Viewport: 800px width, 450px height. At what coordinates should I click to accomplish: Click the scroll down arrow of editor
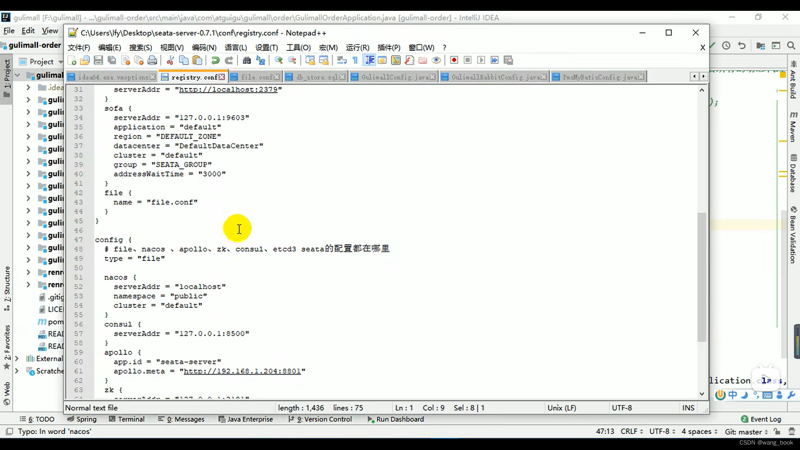pos(702,394)
